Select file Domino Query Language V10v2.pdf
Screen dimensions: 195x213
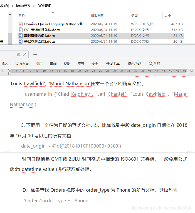pos(53,24)
